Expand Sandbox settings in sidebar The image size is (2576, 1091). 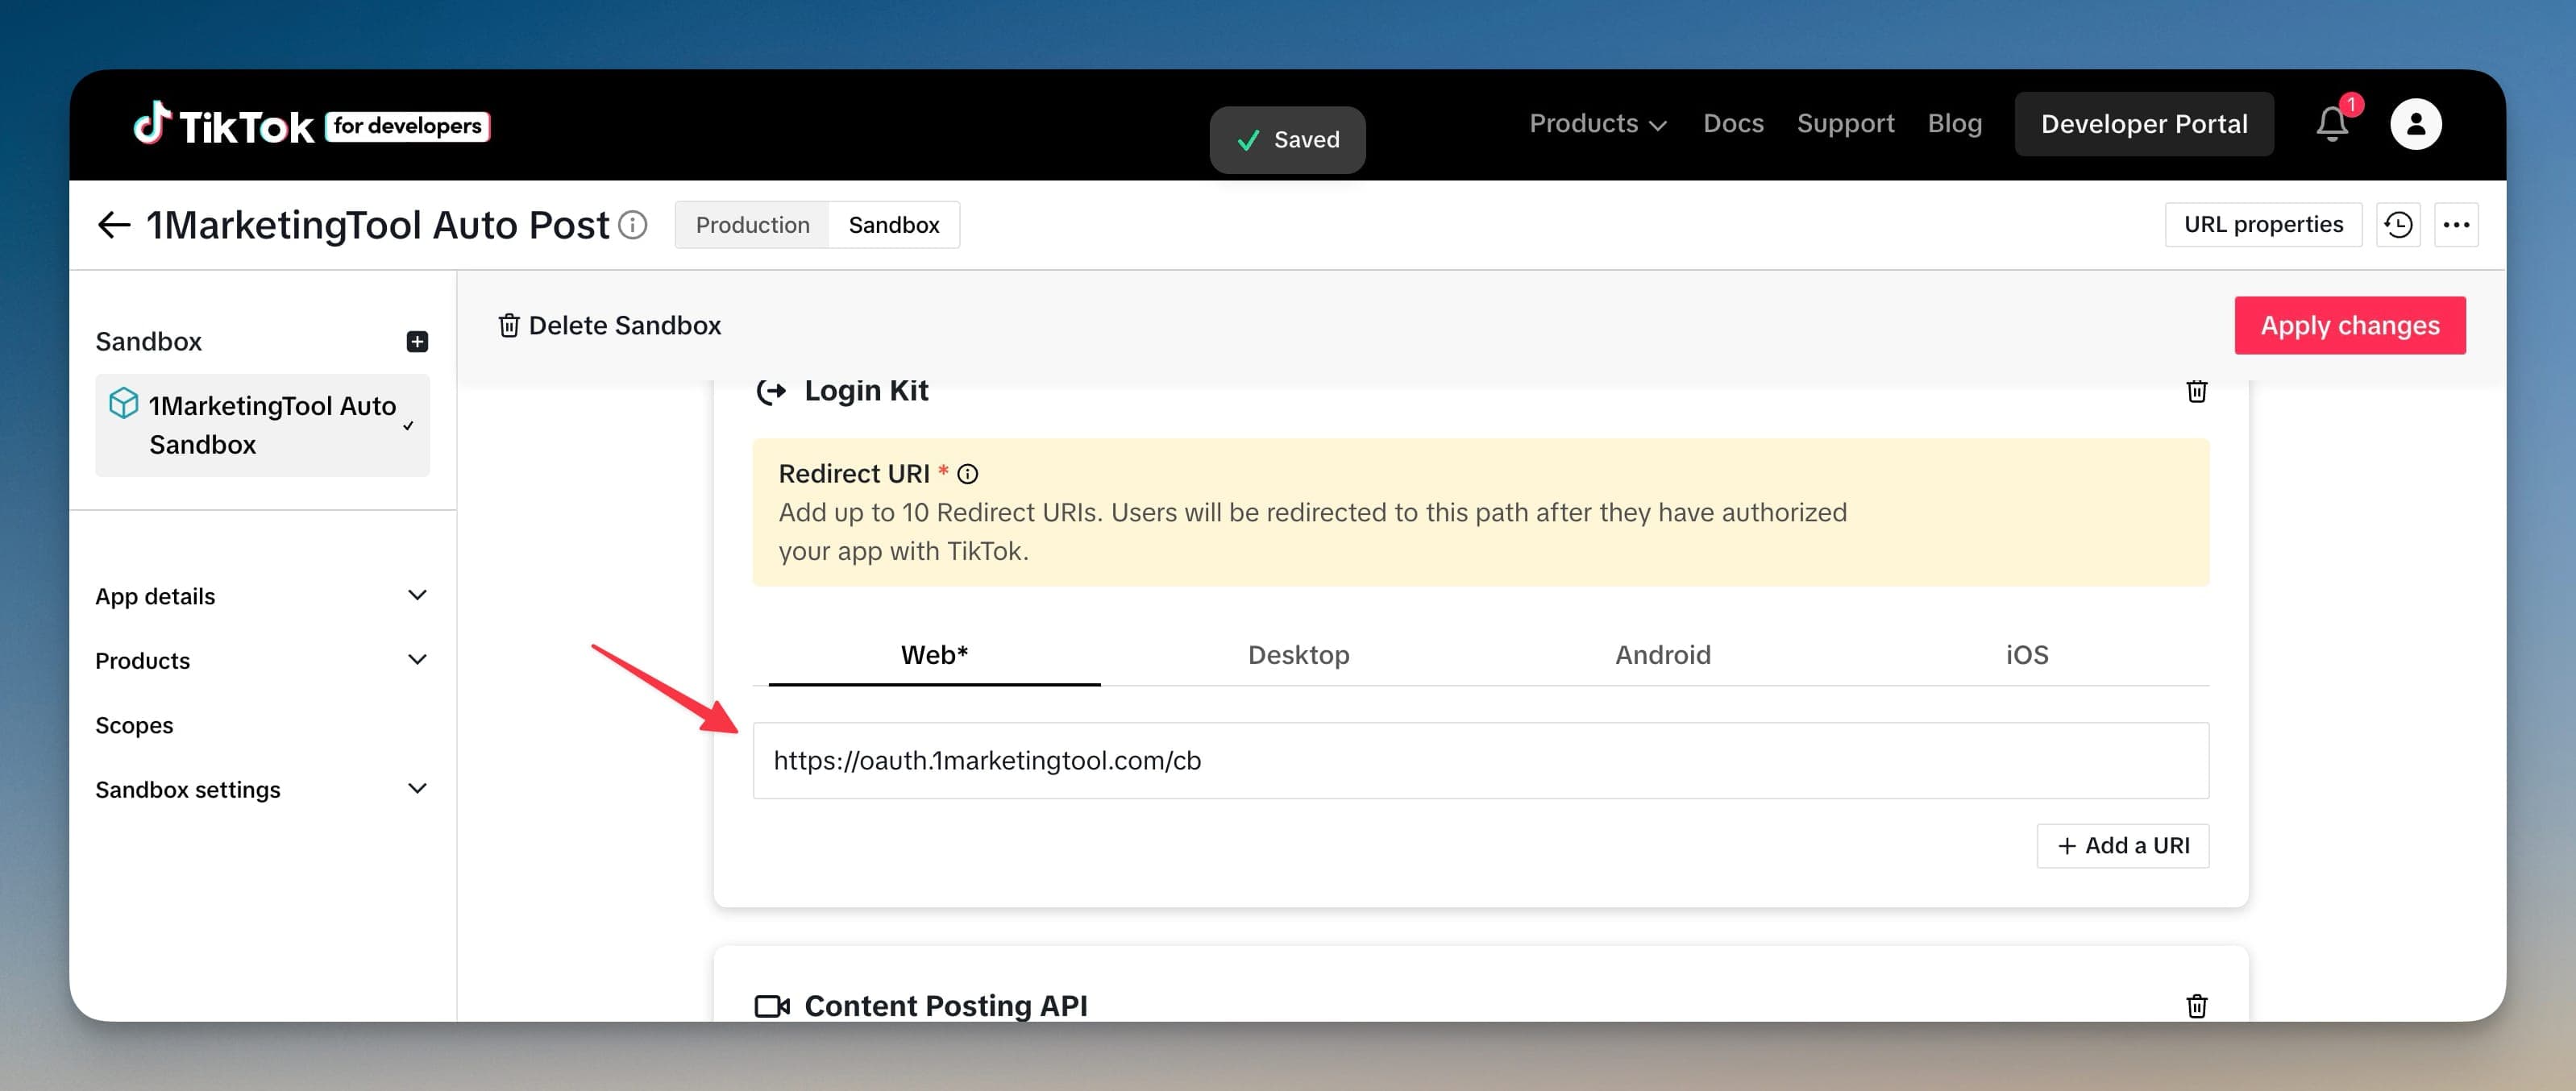coord(262,789)
